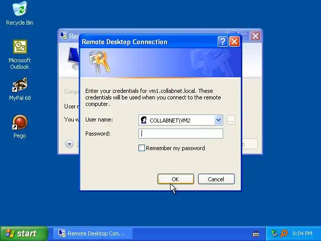
Task: Click the keys icon in dialog banner
Action: click(x=99, y=62)
